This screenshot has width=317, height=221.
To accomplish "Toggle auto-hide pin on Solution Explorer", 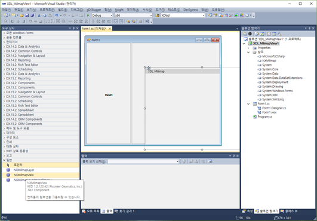I will click(309, 28).
